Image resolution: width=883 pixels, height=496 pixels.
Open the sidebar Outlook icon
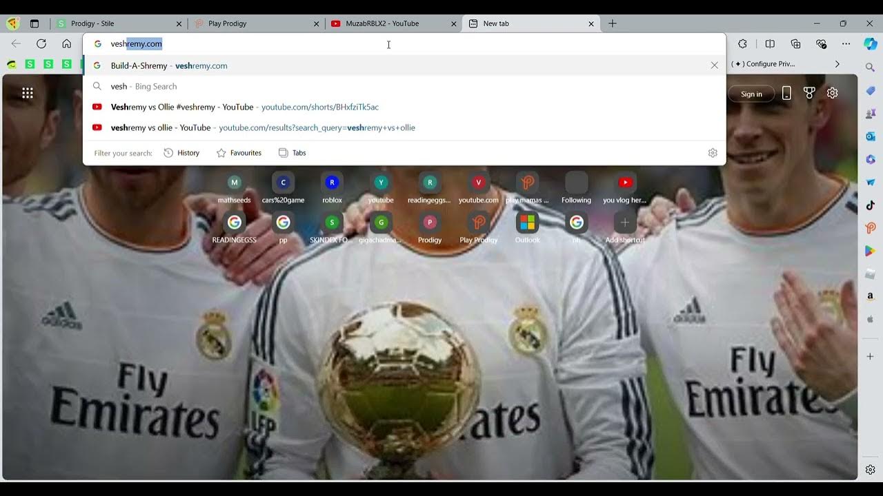click(871, 136)
